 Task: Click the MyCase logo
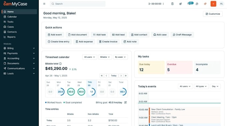point(15,4)
